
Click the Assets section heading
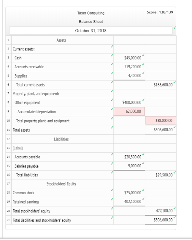click(61, 40)
